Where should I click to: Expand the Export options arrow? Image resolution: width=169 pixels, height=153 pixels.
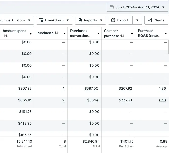[x=137, y=20]
